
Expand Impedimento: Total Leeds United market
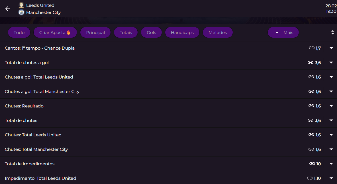pyautogui.click(x=331, y=178)
